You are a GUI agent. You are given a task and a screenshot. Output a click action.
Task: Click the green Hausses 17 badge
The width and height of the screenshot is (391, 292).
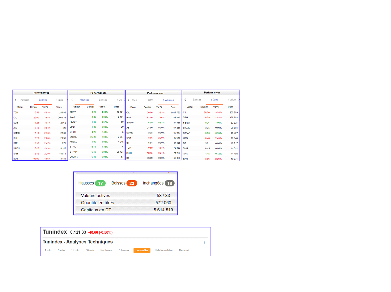click(100, 183)
